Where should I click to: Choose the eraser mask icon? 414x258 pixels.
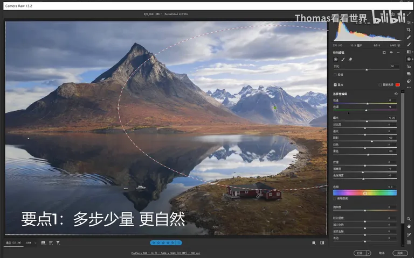click(350, 60)
